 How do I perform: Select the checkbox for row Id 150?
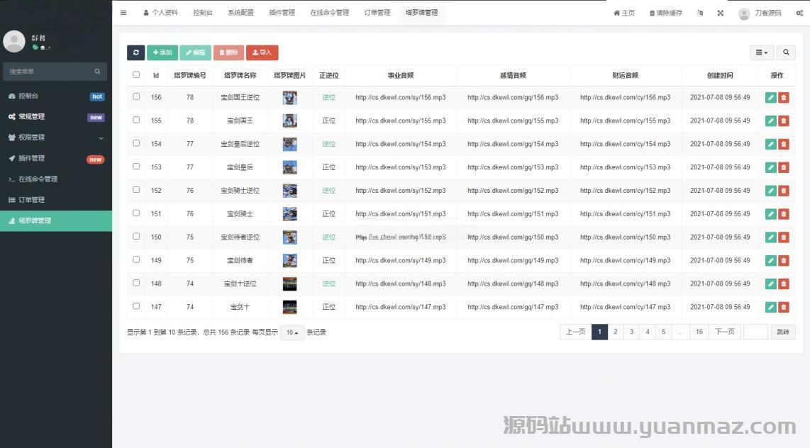pos(136,236)
